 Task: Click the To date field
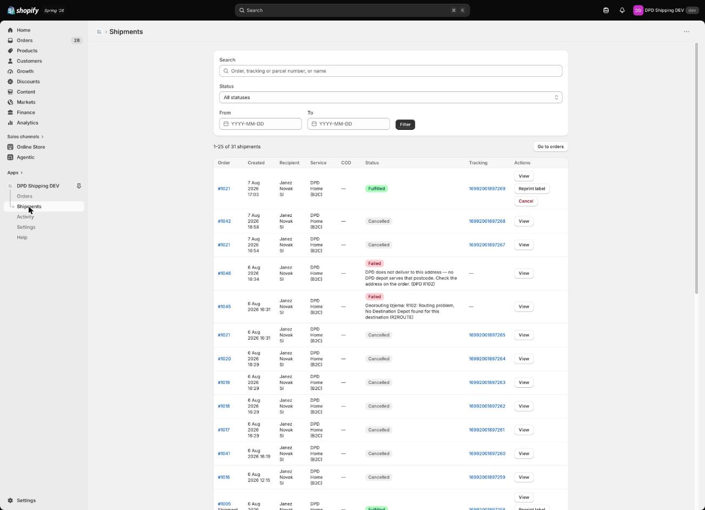(349, 124)
